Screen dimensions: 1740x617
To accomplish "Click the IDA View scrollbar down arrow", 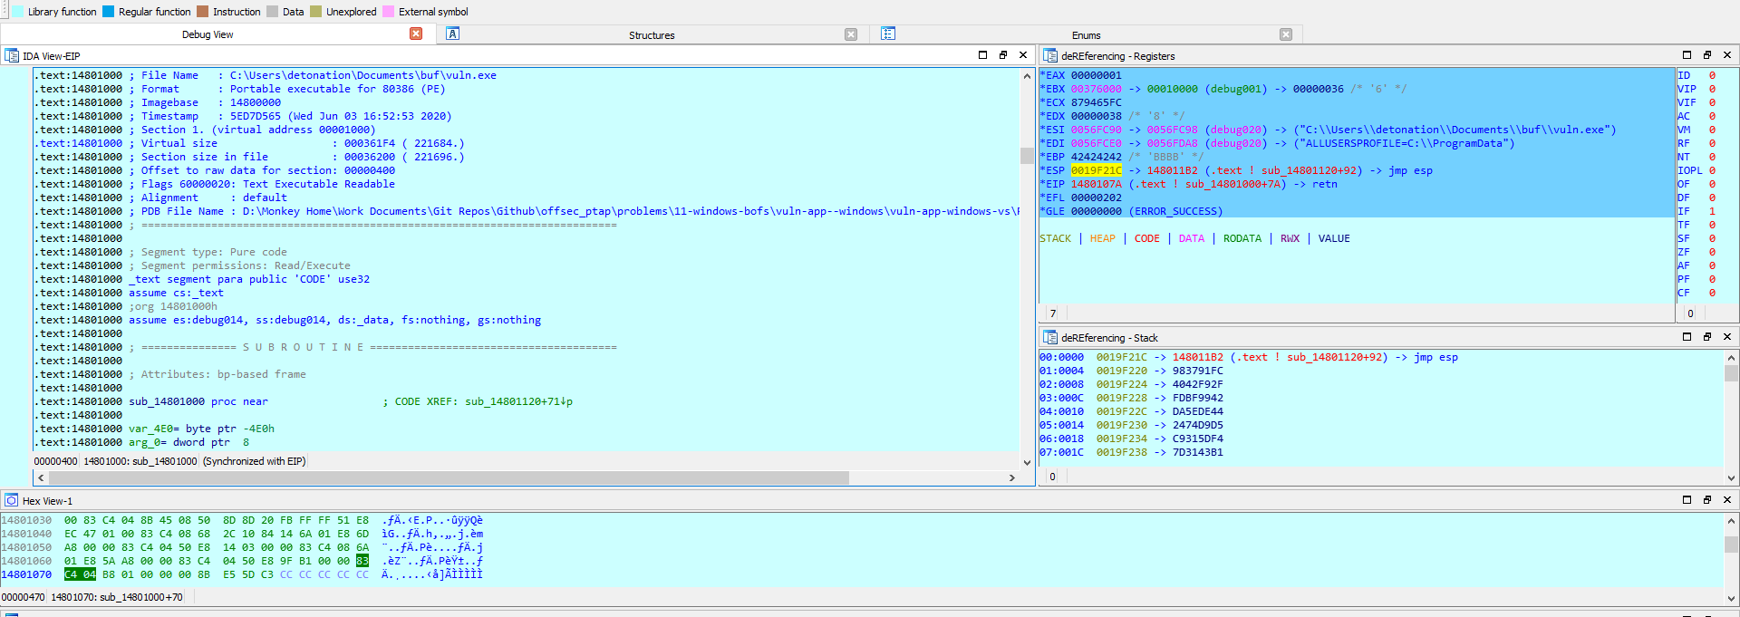I will 1027,462.
